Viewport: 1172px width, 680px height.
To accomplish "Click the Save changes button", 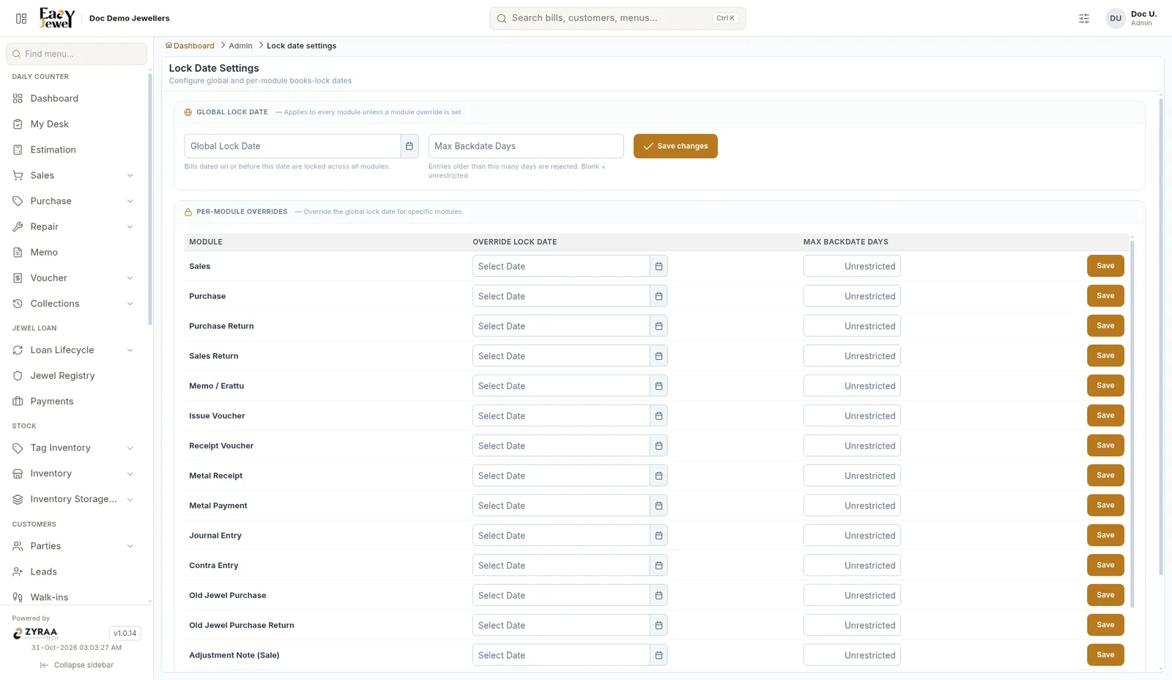I will (675, 146).
